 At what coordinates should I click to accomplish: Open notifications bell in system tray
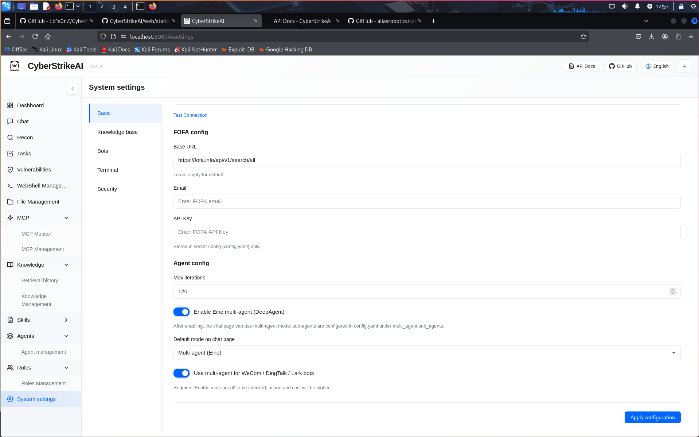[x=637, y=6]
